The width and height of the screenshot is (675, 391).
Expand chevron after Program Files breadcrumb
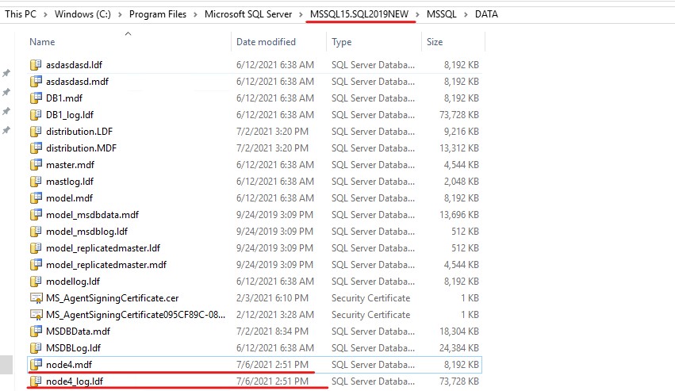195,14
